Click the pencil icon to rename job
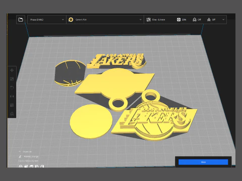 (x=20, y=156)
